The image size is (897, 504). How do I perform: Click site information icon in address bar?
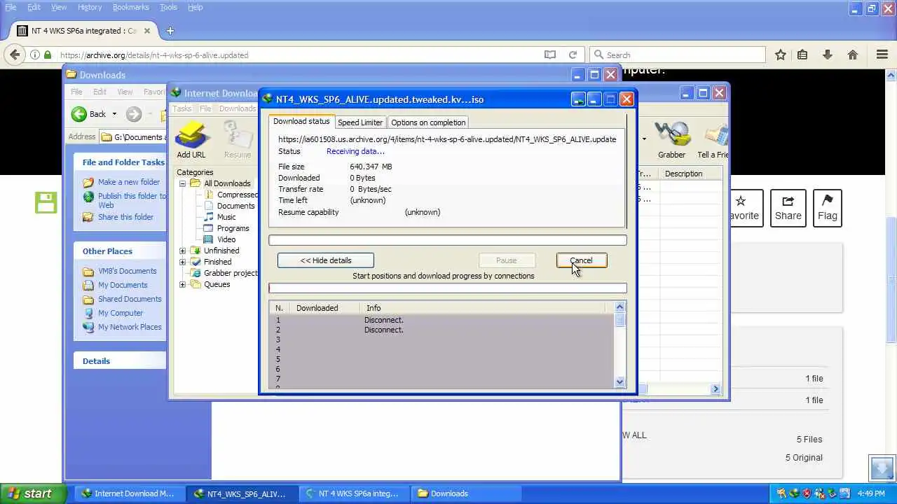pyautogui.click(x=34, y=55)
